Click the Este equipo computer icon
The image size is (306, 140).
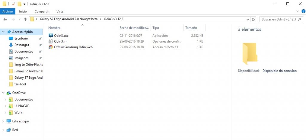click(9, 121)
